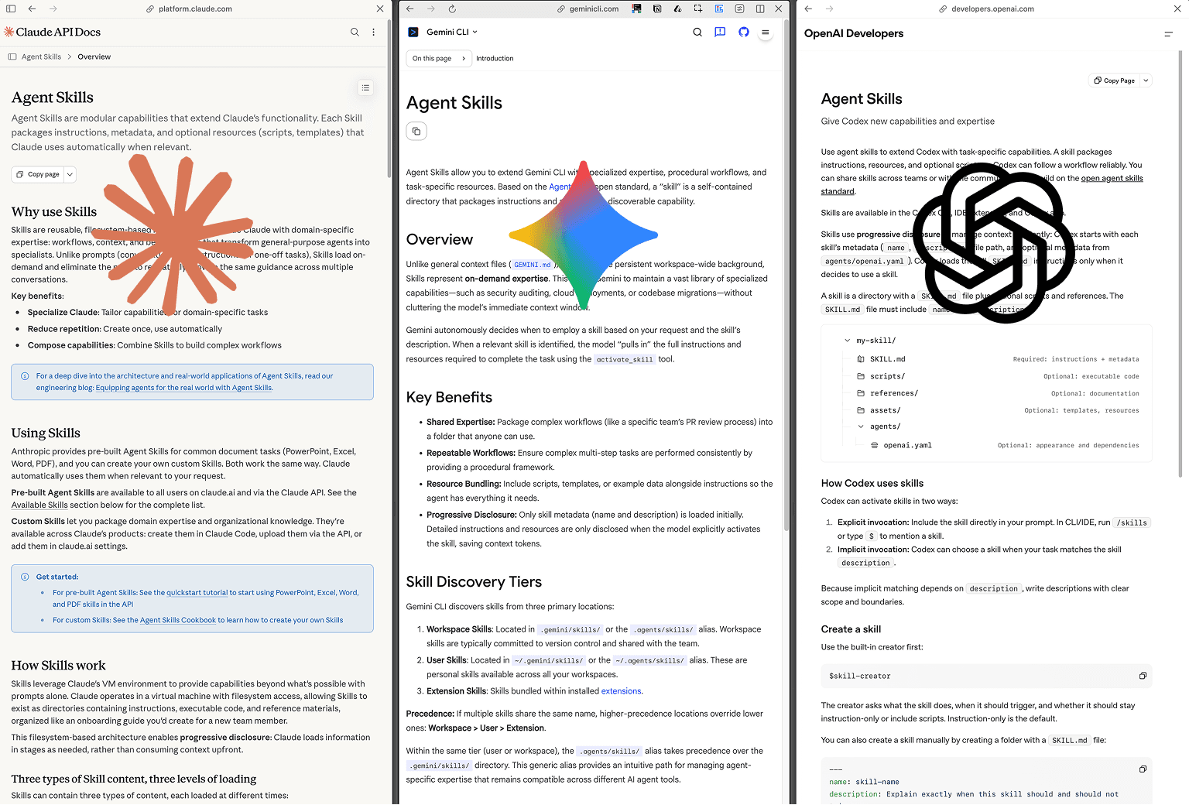Viewport: 1189px width, 805px height.
Task: Select the scripts/ folder row
Action: 997,376
